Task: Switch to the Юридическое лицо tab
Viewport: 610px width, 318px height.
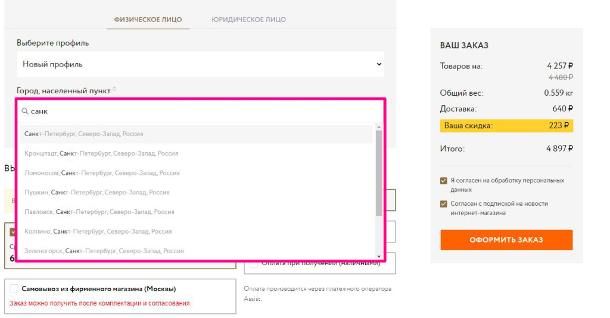Action: coord(248,20)
